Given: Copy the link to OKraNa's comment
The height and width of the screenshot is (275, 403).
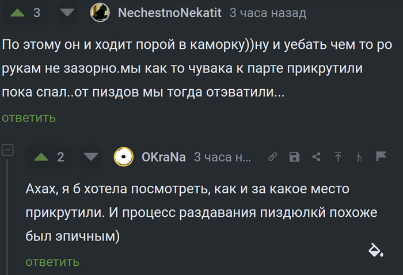Looking at the screenshot, I should coord(273,156).
